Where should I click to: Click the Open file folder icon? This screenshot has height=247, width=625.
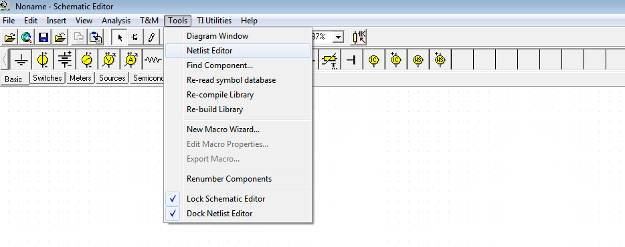[10, 38]
